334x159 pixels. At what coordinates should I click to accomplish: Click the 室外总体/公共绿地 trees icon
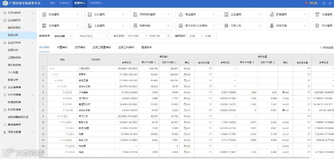181,25
